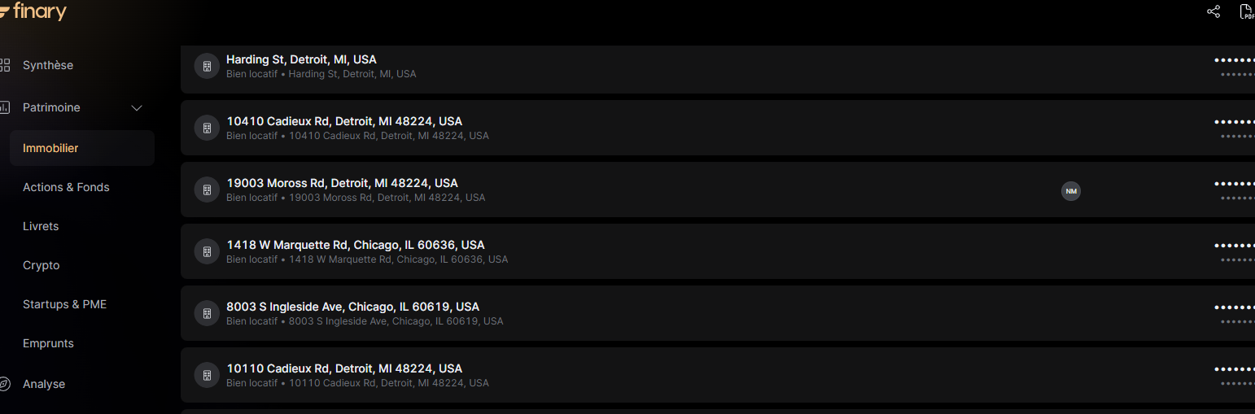Click the Analyse compass icon
The width and height of the screenshot is (1255, 414).
click(x=4, y=384)
